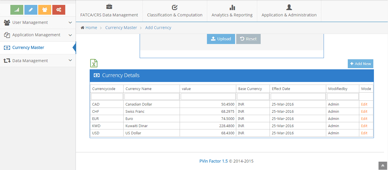Click the briefcase icon above FATCA/CRS Data Management
The image size is (388, 170).
click(109, 7)
